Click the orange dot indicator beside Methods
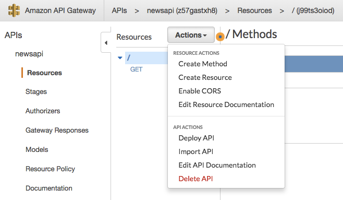 (220, 37)
